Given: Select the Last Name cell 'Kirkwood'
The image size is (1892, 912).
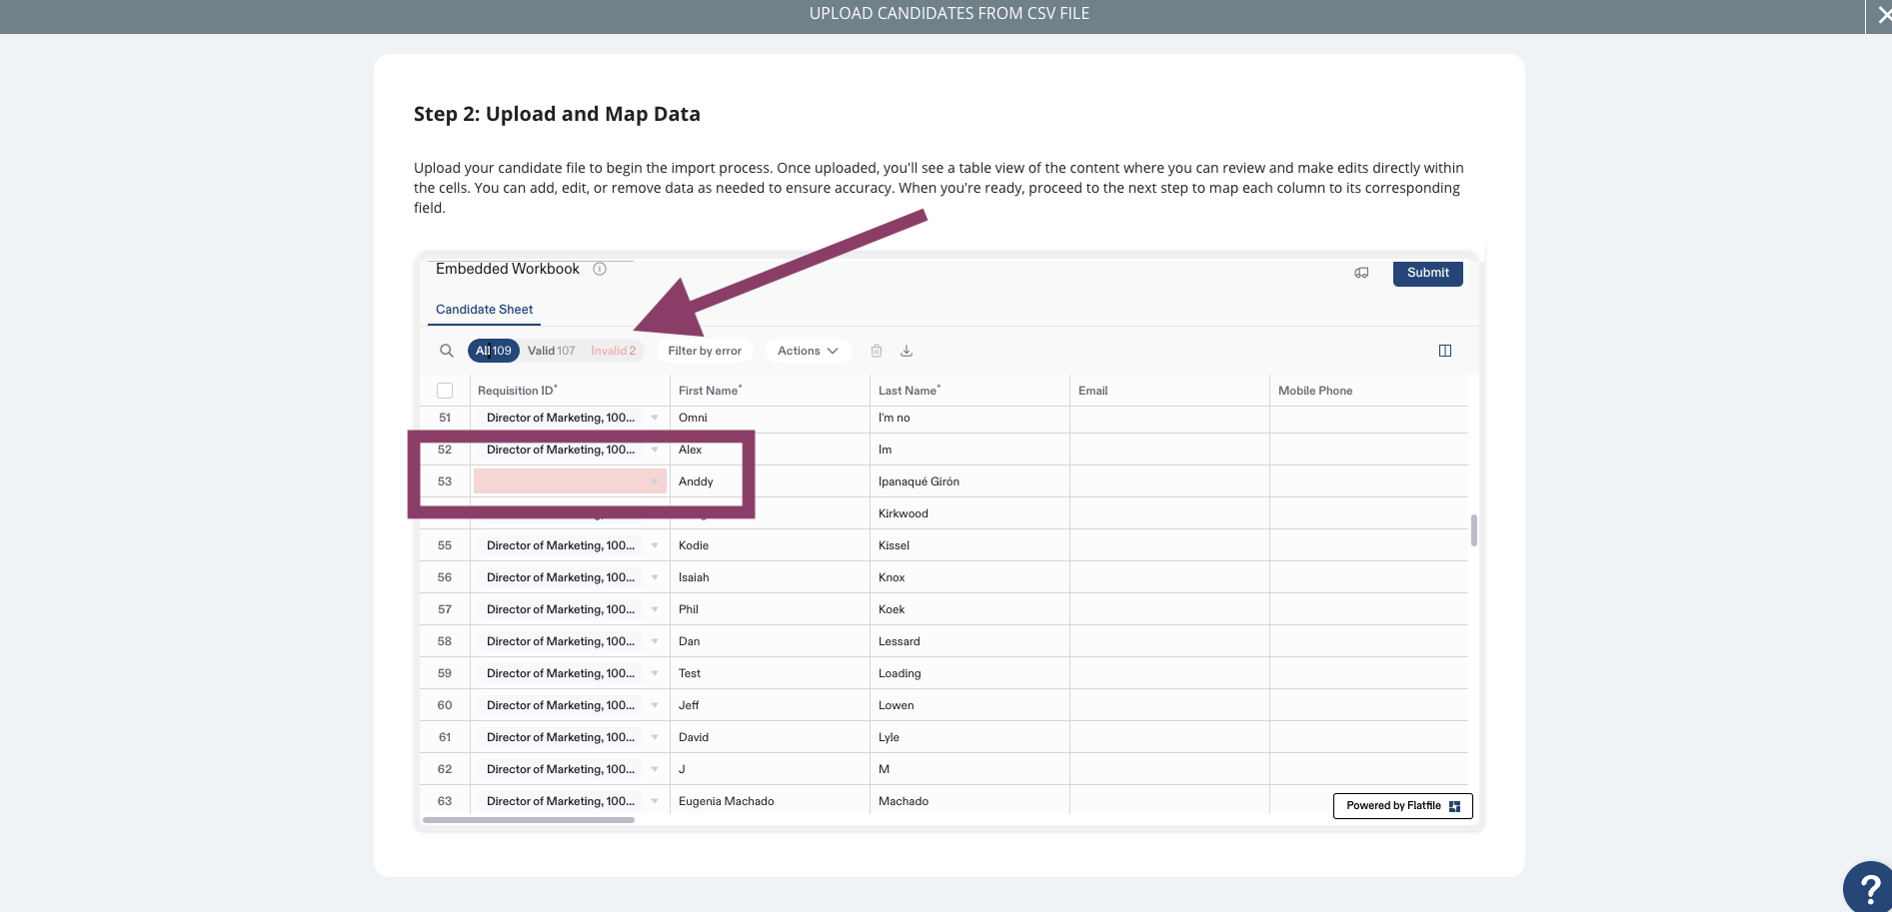Looking at the screenshot, I should click(969, 513).
